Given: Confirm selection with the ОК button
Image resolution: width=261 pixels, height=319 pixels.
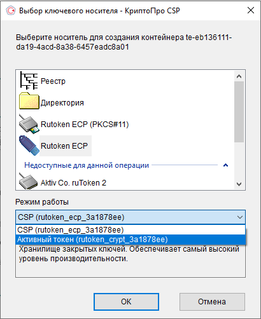Looking at the screenshot, I should pos(126,302).
